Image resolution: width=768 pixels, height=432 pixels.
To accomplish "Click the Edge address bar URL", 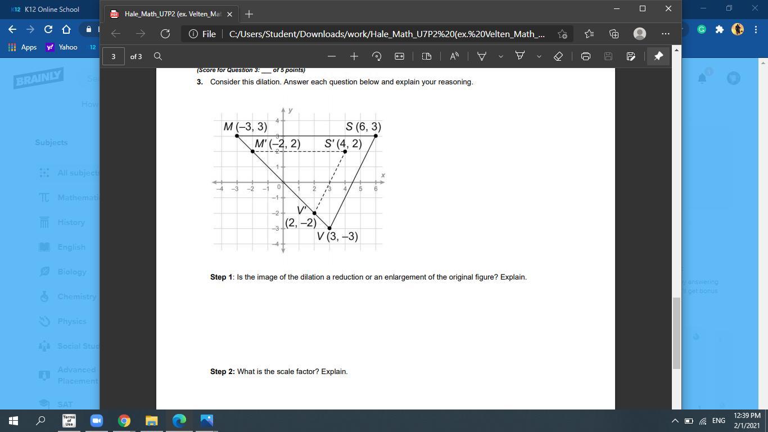I will (x=387, y=34).
